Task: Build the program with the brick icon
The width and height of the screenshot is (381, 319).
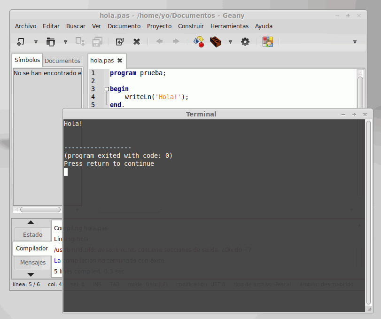Action: click(216, 41)
